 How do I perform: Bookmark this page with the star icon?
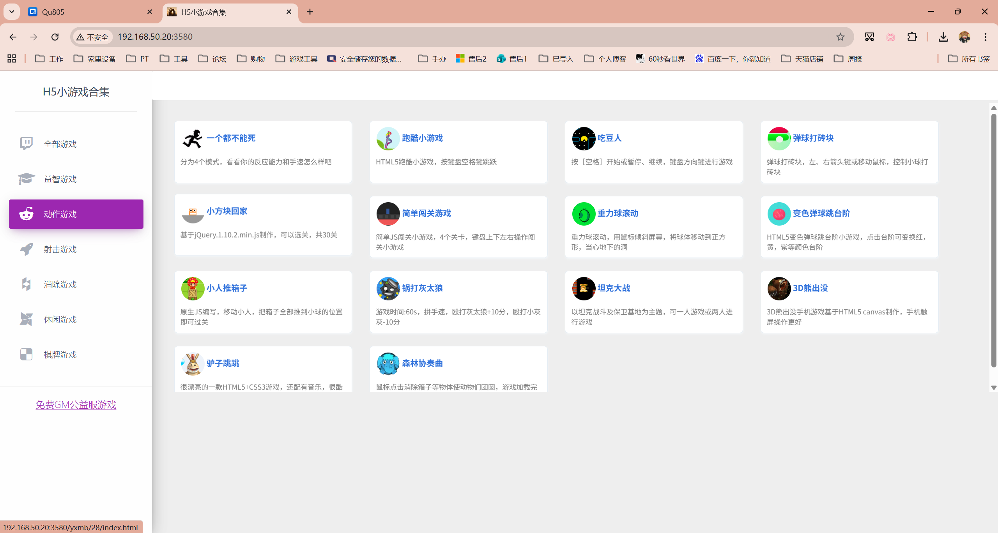click(x=840, y=37)
